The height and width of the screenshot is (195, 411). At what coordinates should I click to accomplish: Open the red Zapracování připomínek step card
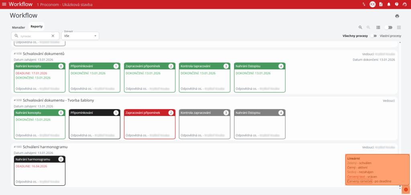[x=149, y=124]
